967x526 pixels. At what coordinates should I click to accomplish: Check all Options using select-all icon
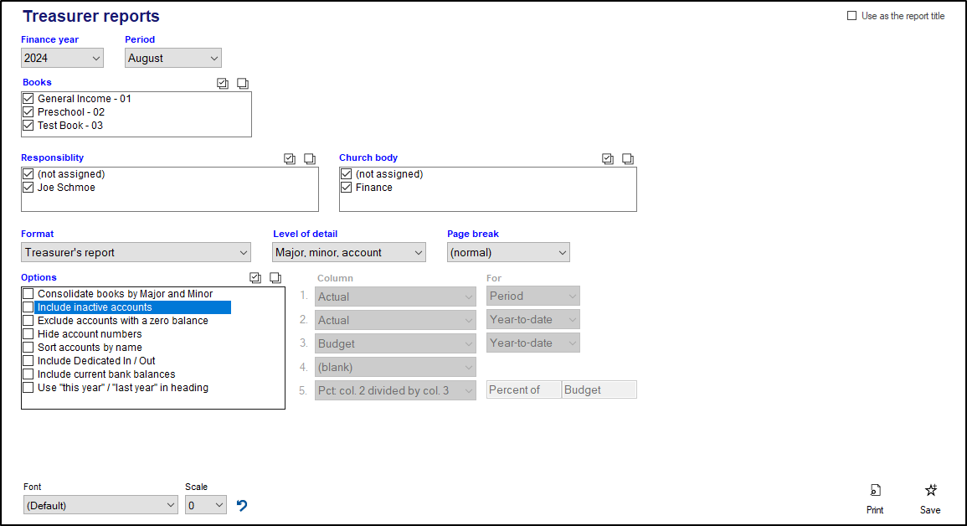[256, 278]
